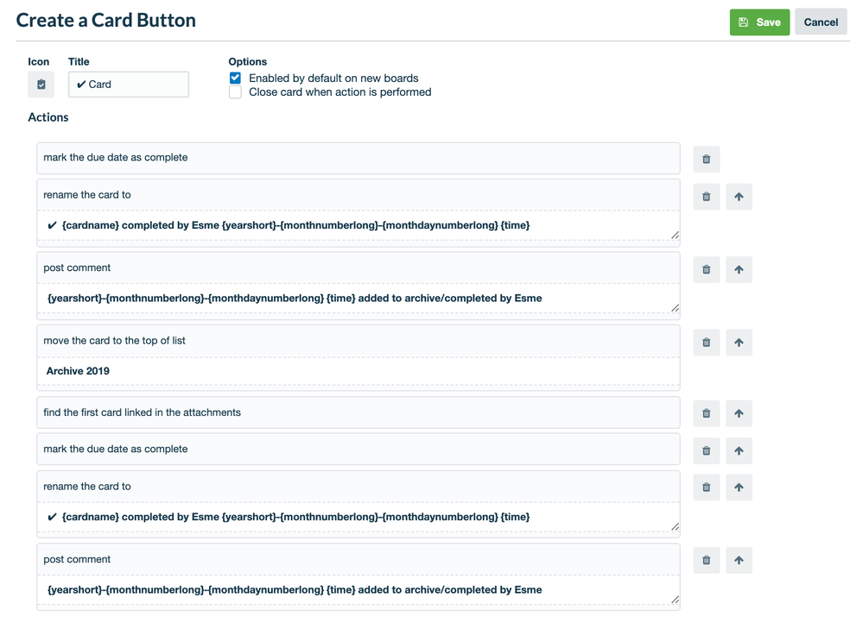Screen dimensions: 863x623
Task: Disable "Enabled by default on new boards"
Action: click(235, 77)
